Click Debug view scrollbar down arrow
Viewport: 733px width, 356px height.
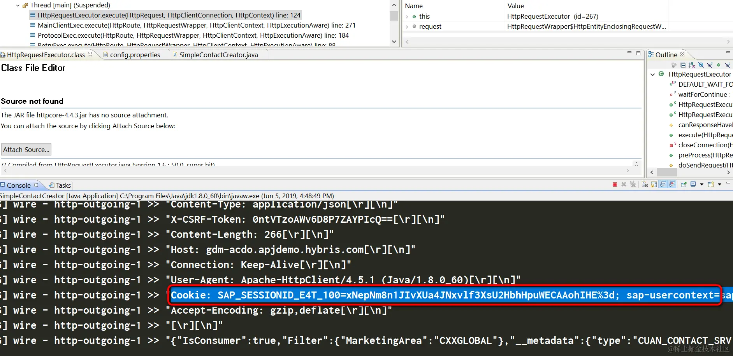point(394,42)
